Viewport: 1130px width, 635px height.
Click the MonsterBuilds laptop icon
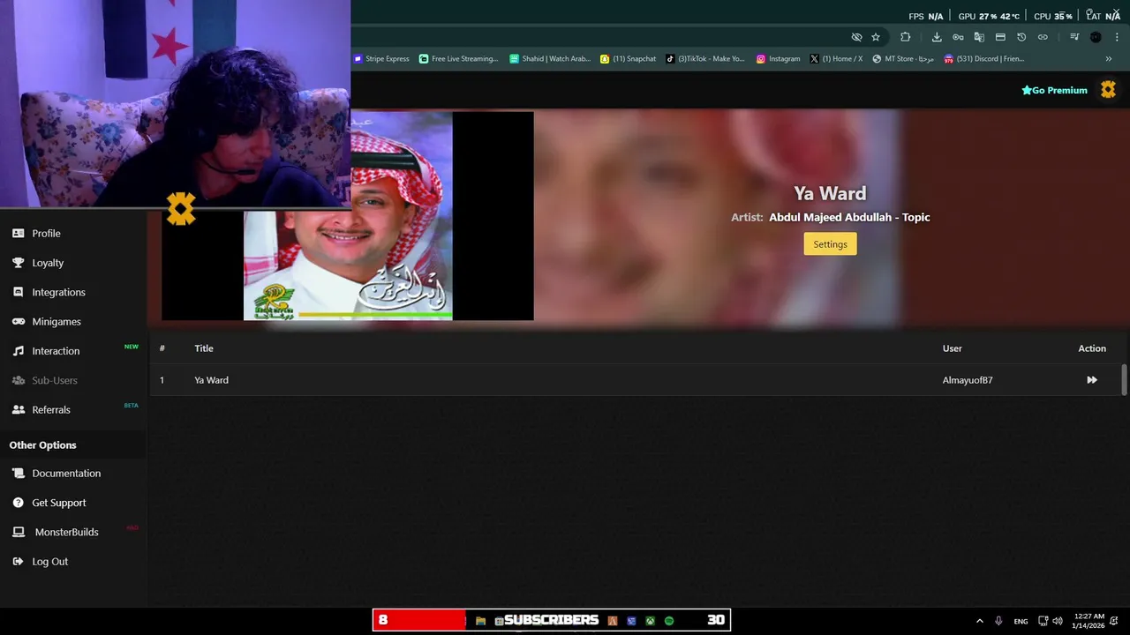tap(18, 532)
